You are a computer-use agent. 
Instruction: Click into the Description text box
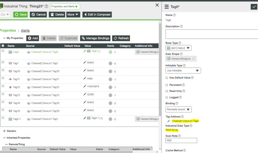pos(212,34)
